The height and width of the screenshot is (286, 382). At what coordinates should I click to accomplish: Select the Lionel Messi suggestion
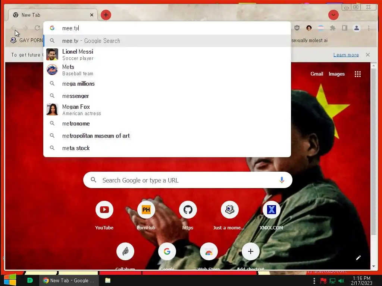(x=167, y=54)
